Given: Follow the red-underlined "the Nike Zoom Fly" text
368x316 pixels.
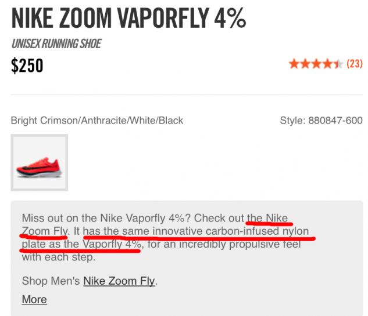Looking at the screenshot, I should pos(267,219).
